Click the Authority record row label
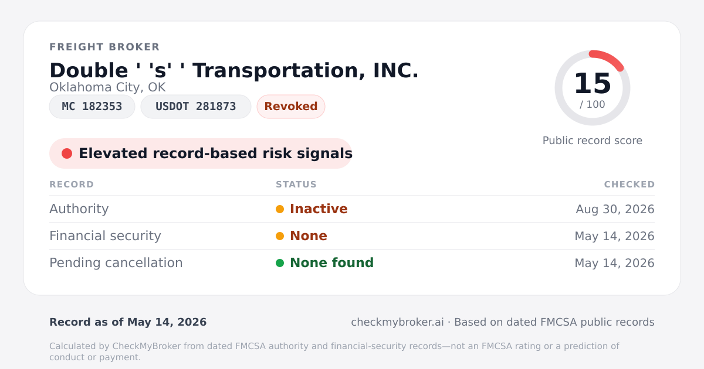Viewport: 704px width, 369px height. tap(79, 209)
